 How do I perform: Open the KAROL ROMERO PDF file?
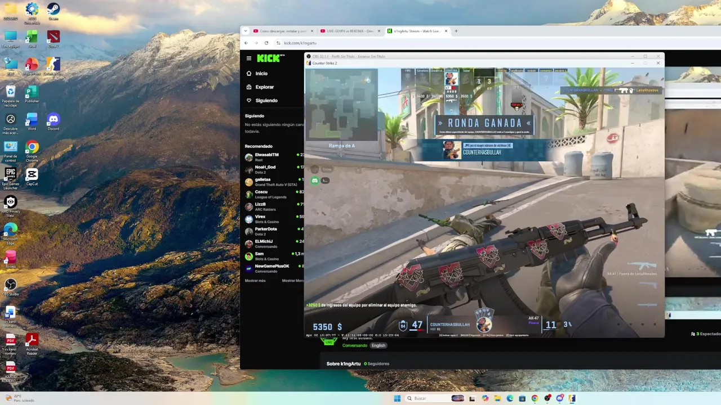pos(11,372)
